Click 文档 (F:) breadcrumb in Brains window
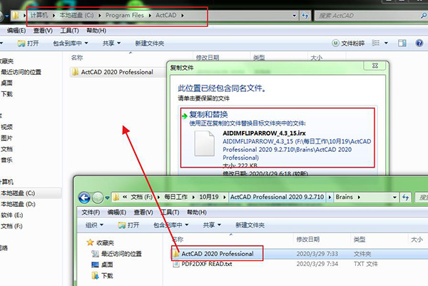 point(141,197)
